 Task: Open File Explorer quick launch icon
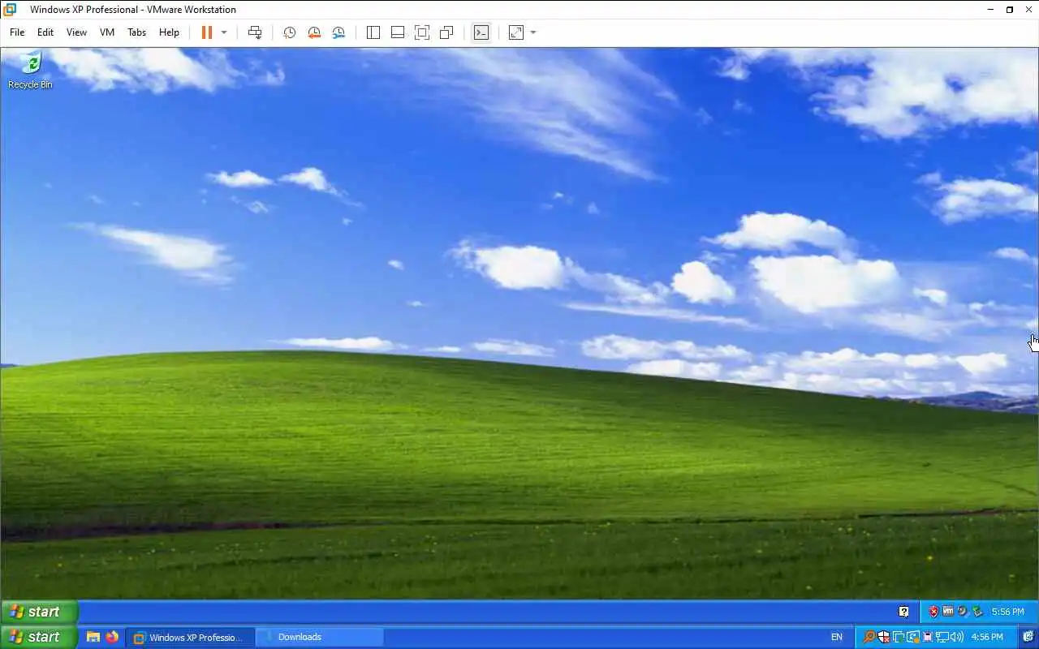coord(93,637)
